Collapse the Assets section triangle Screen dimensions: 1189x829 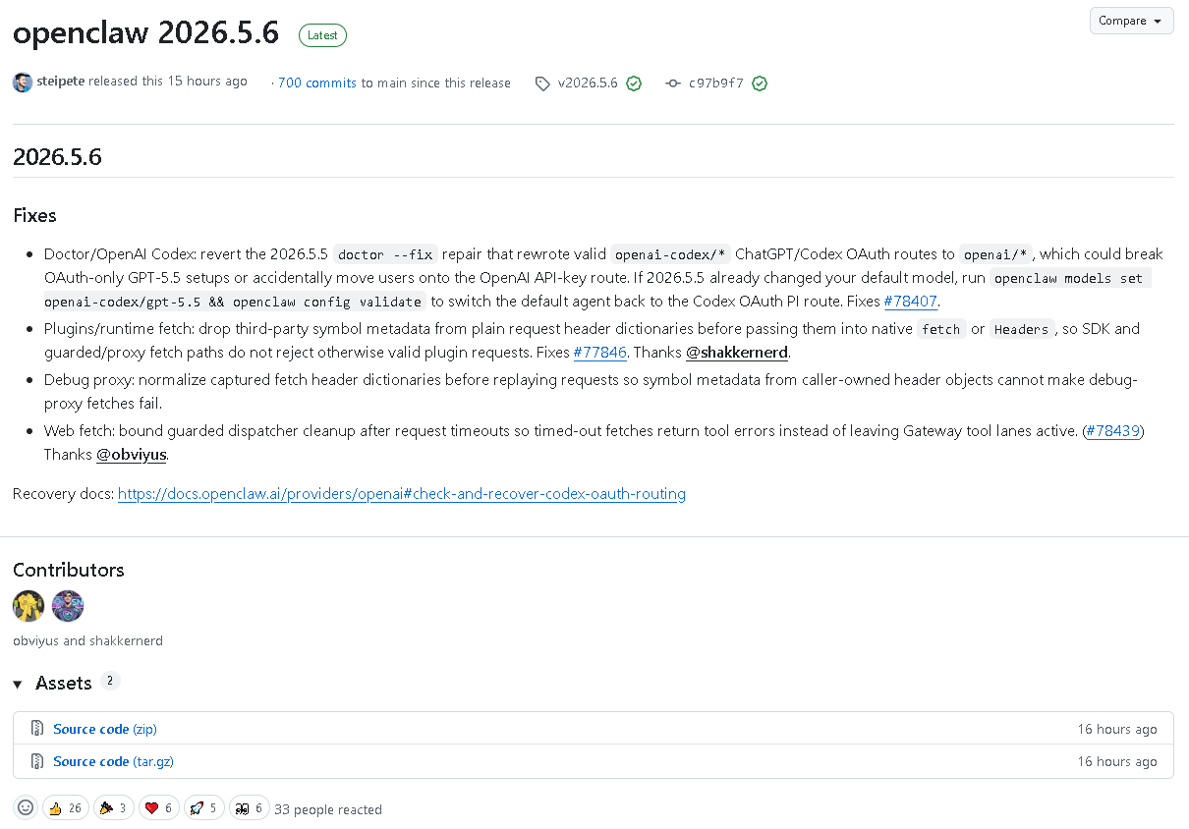18,684
